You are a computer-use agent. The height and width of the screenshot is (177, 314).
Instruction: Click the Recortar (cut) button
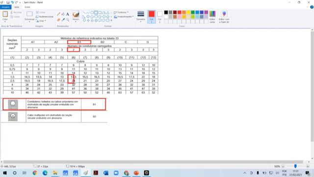pos(16,12)
